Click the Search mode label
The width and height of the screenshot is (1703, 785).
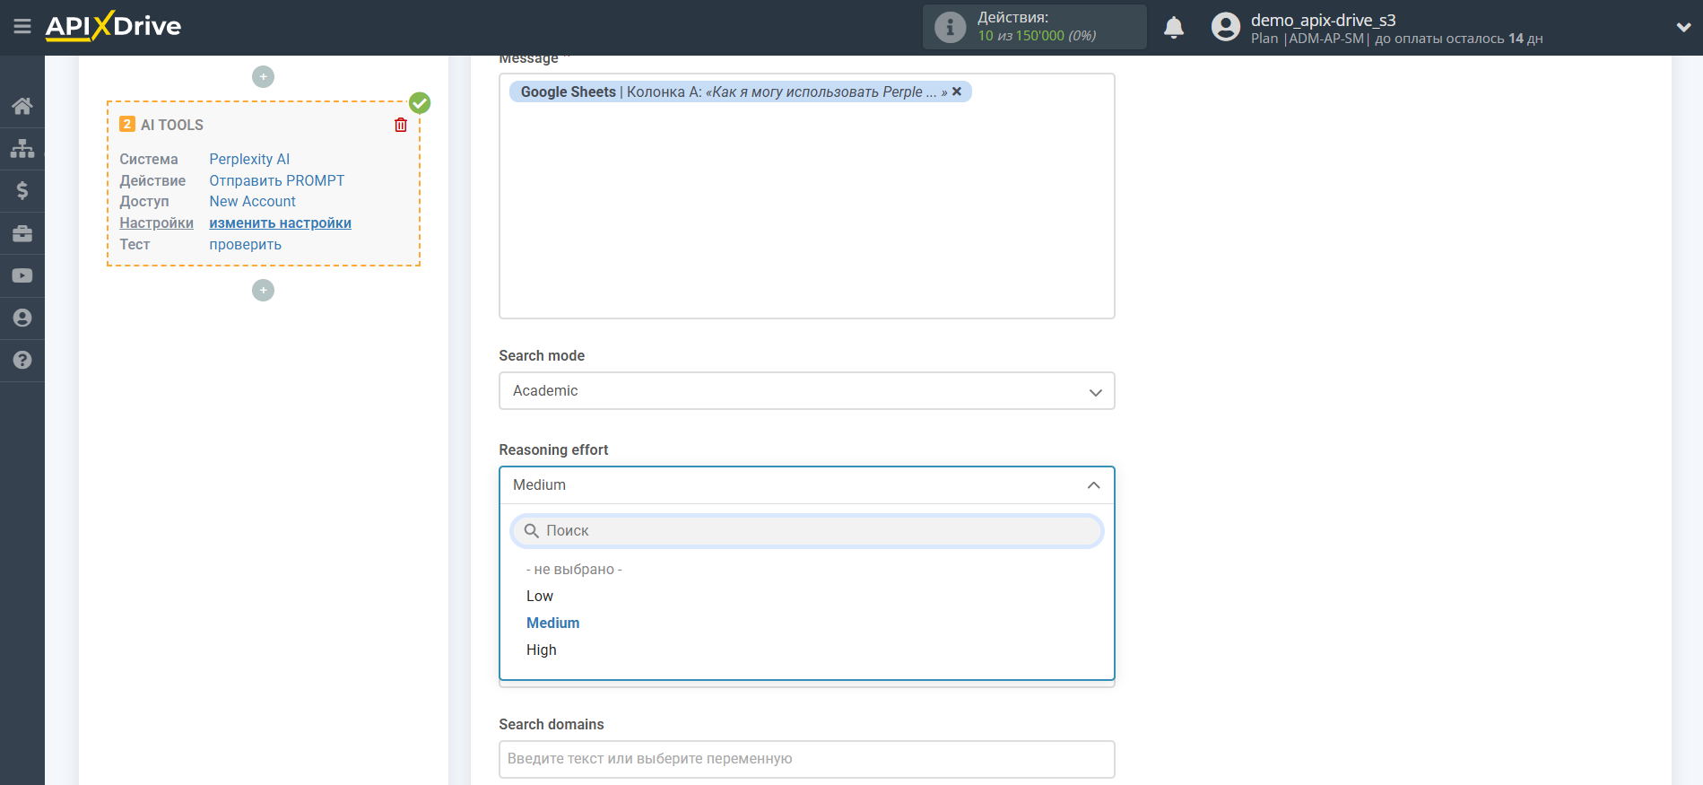(x=542, y=356)
